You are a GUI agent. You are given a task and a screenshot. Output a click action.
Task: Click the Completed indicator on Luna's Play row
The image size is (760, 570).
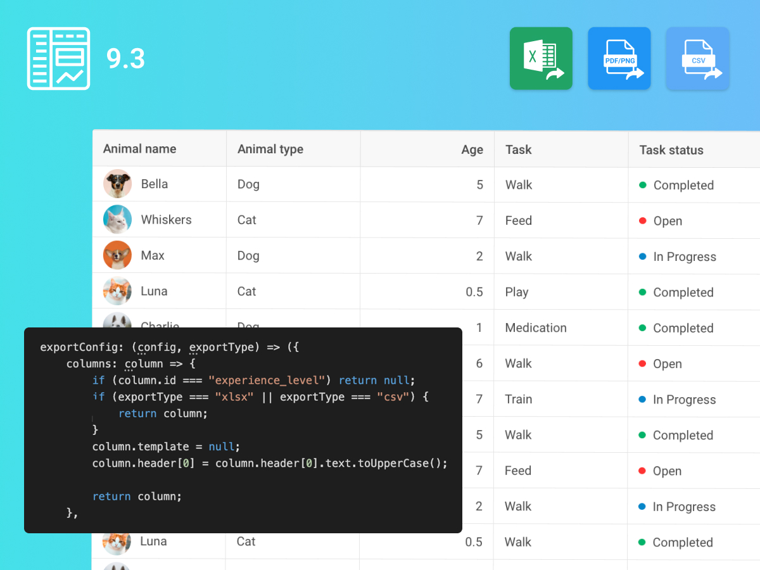point(642,292)
